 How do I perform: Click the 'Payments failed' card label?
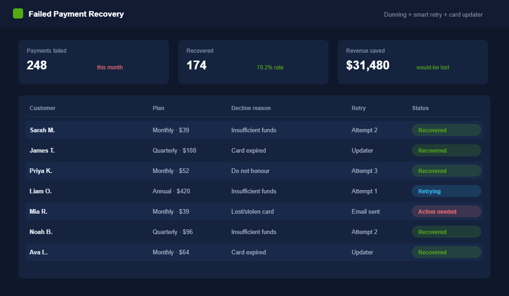coord(46,51)
